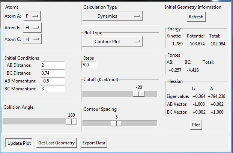The image size is (233, 153).
Task: Click the Update Plot button
Action: (x=19, y=143)
